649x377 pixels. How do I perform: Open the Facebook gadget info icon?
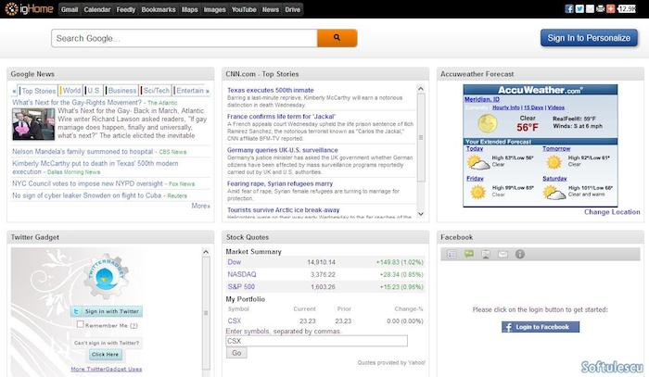[520, 254]
